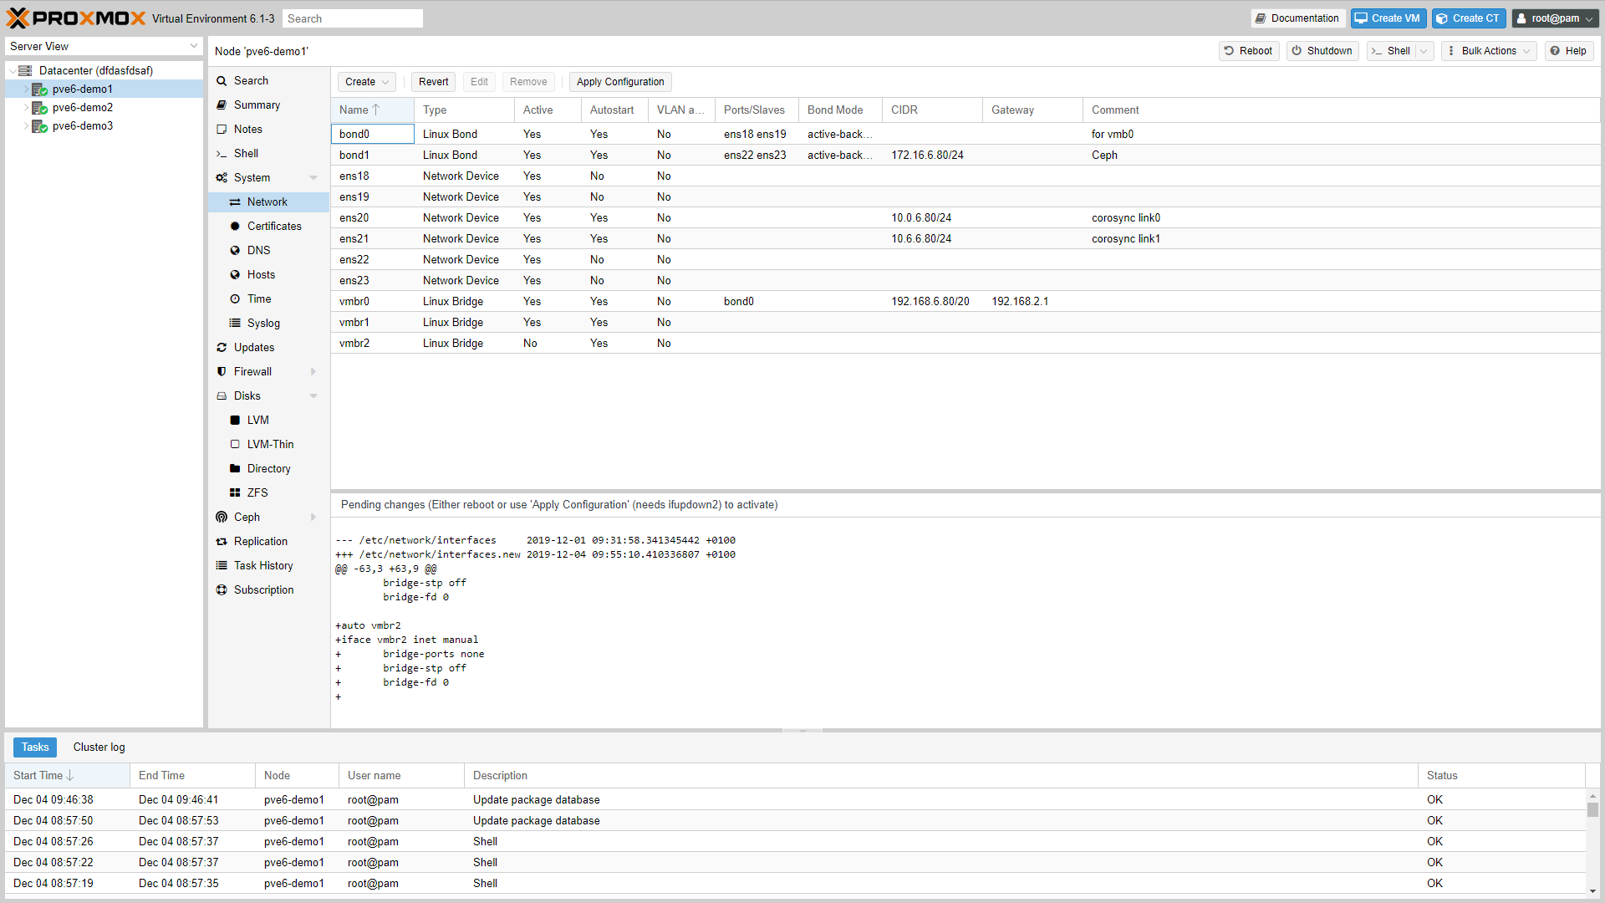Click the Firewall shield icon

222,372
